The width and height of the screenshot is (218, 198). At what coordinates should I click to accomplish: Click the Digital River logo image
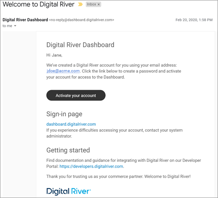69,191
